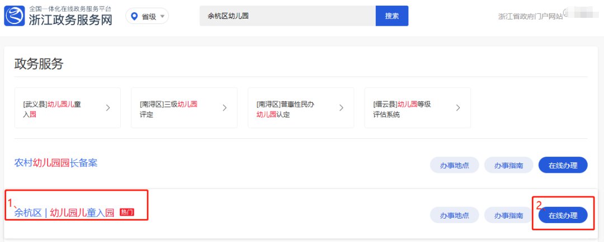Open the 农村幼儿园园长备案 result link
This screenshot has width=604, height=242.
coord(56,163)
